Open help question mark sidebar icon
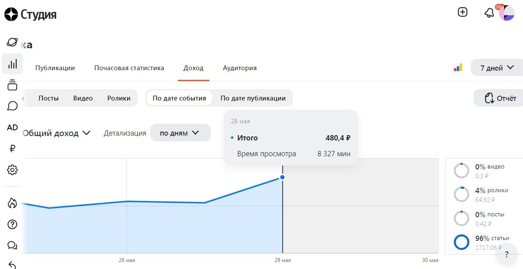The image size is (523, 269). point(12,224)
